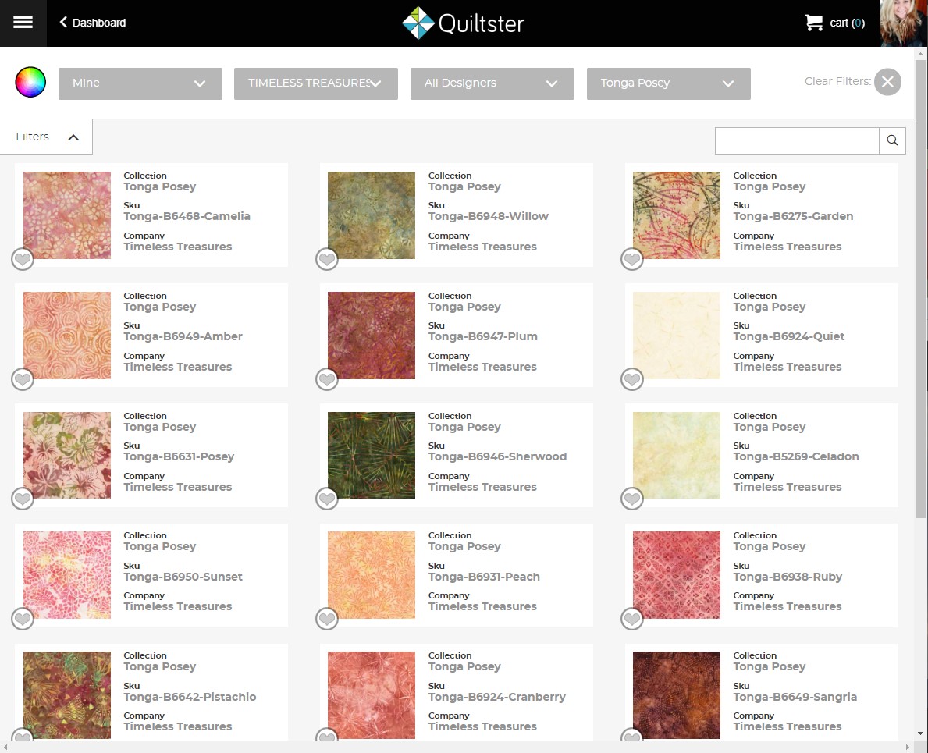The image size is (928, 753).
Task: Click the horizontal scrollbar right arrow
Action: [x=908, y=747]
